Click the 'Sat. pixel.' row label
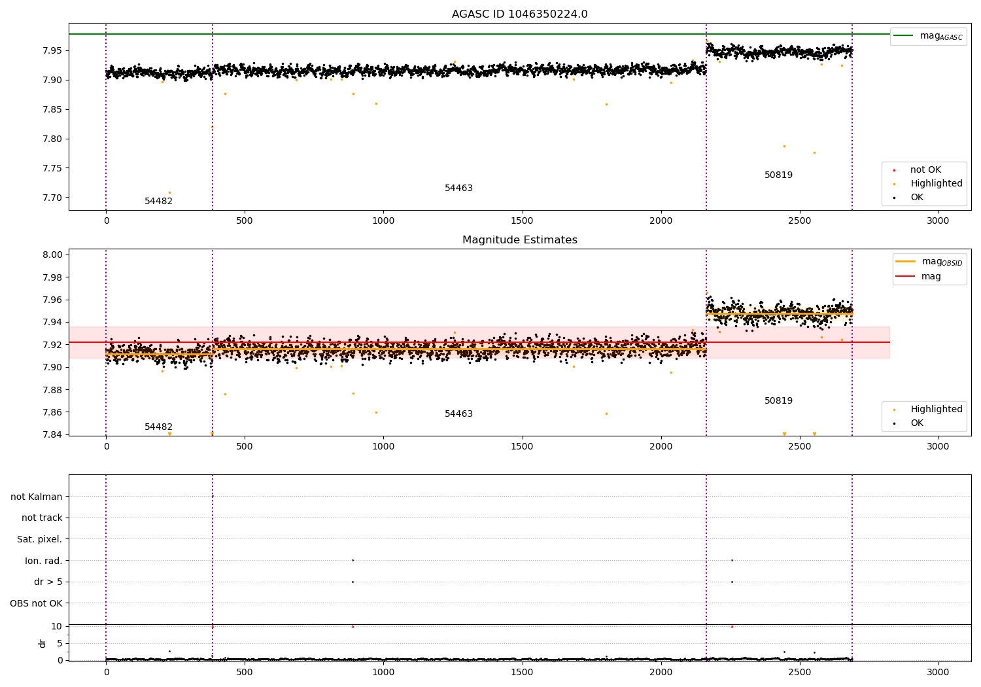The height and width of the screenshot is (687, 981). click(40, 540)
